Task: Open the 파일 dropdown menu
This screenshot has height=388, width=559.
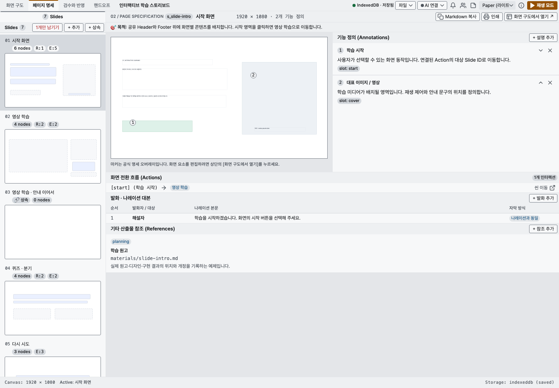Action: pos(406,5)
